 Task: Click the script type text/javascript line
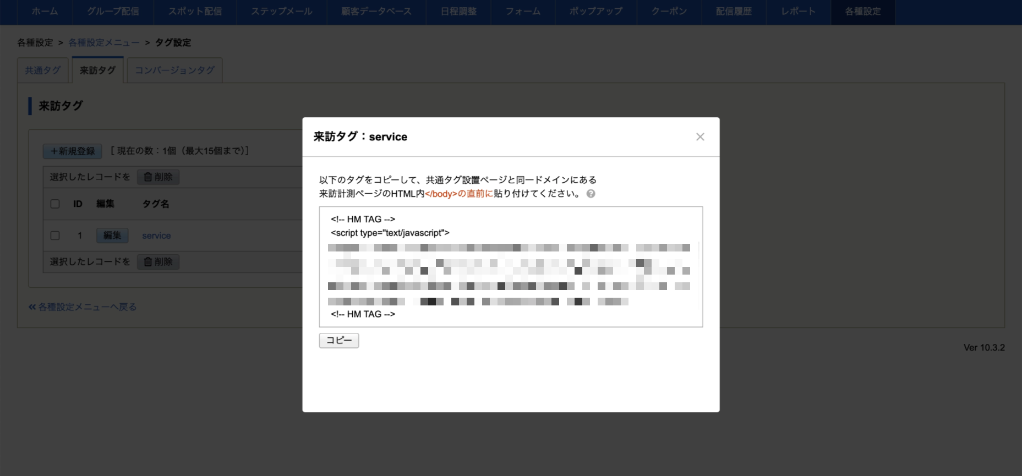tap(390, 233)
